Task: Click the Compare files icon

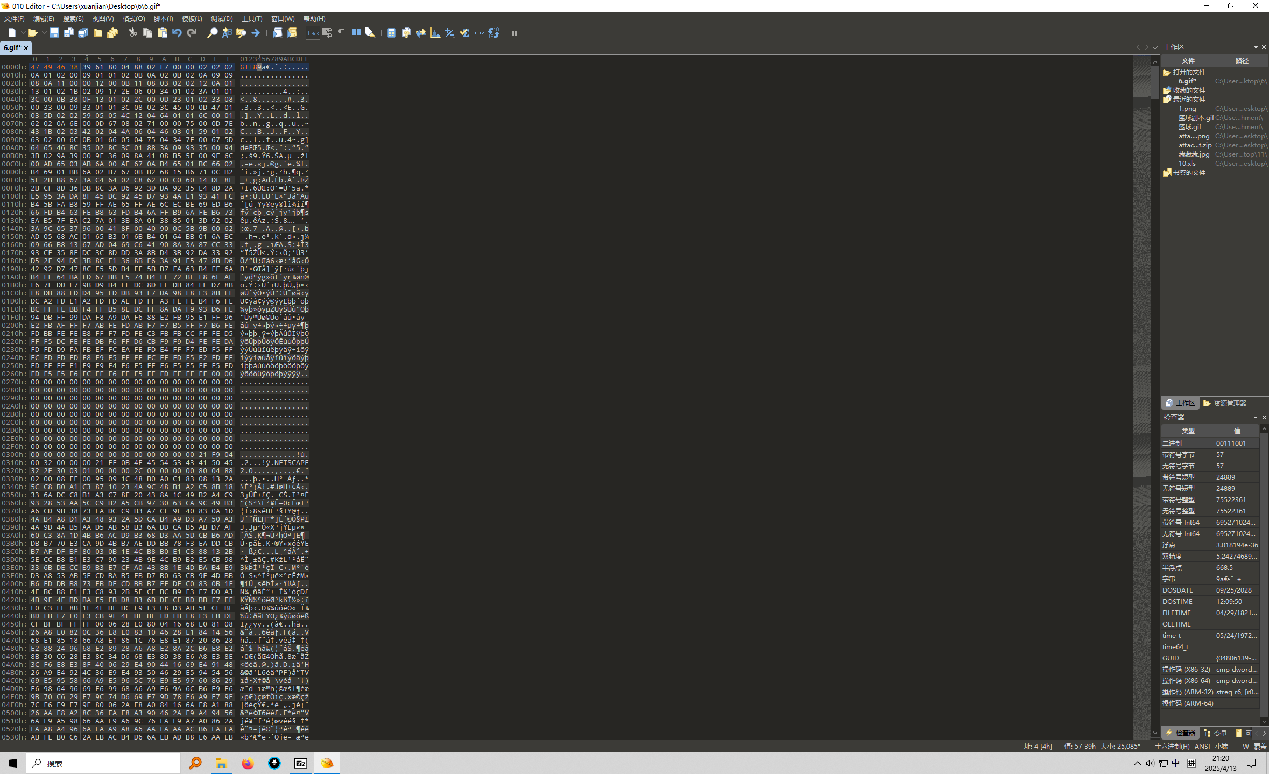Action: click(406, 33)
